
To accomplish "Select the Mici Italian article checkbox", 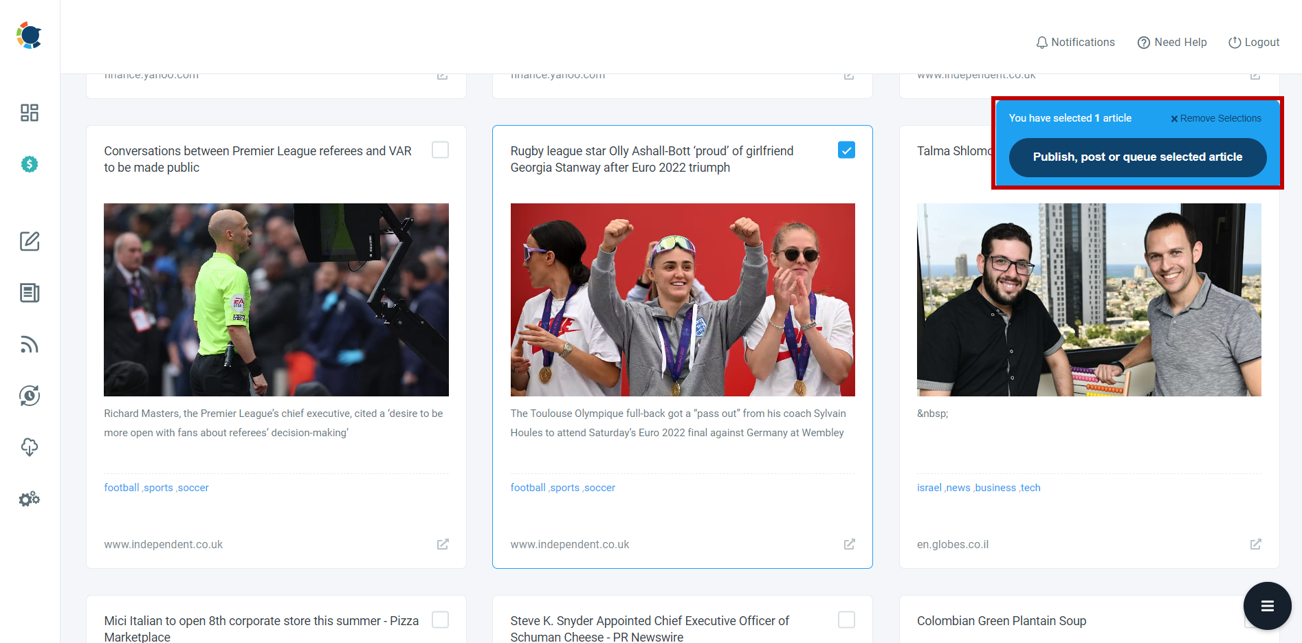I will click(441, 620).
